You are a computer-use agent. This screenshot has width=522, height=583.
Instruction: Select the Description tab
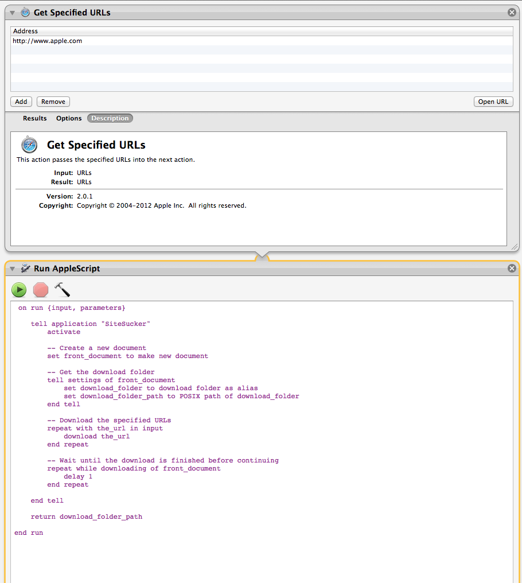point(110,118)
